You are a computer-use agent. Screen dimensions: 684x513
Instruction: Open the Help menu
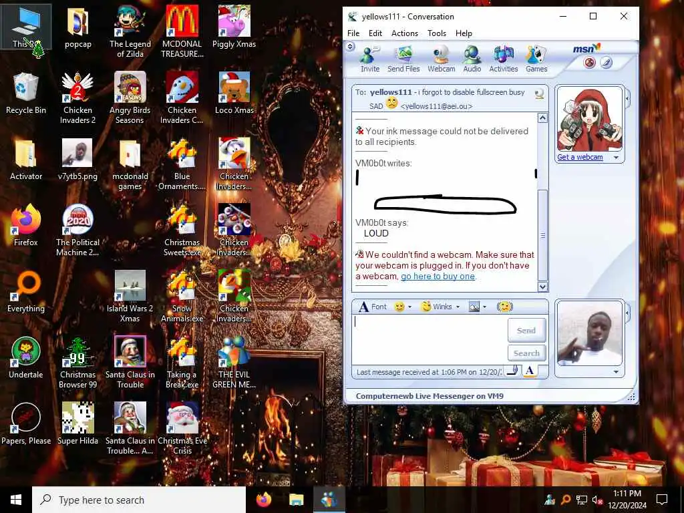click(464, 33)
